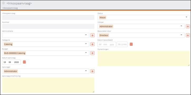Add new Categorie with plus icon
The image size is (191, 95).
click(x=92, y=44)
